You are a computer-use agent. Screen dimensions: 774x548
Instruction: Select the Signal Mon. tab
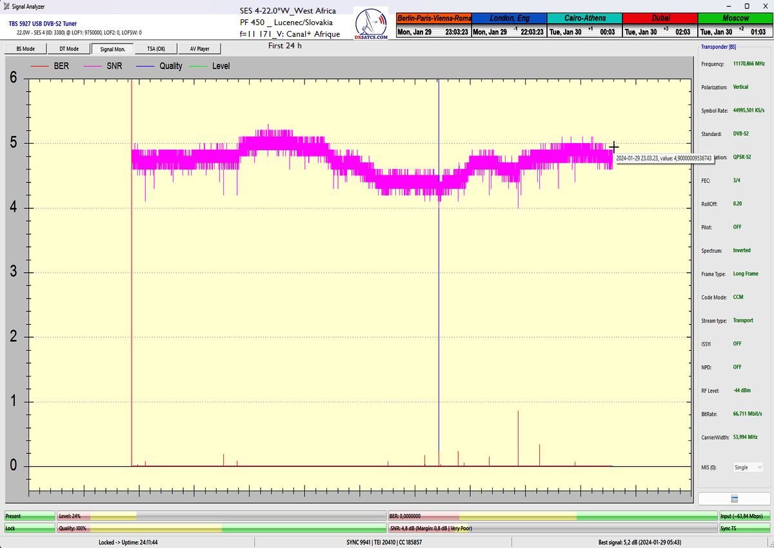(x=112, y=48)
